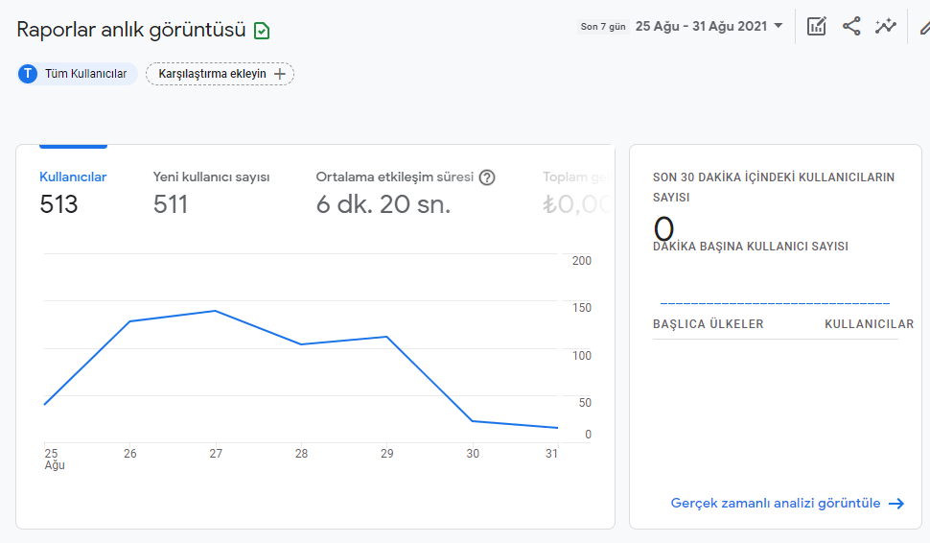
Task: Click the chart data point above date 29
Action: 386,337
